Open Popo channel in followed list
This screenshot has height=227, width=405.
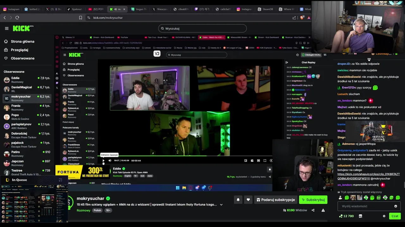tap(27, 117)
